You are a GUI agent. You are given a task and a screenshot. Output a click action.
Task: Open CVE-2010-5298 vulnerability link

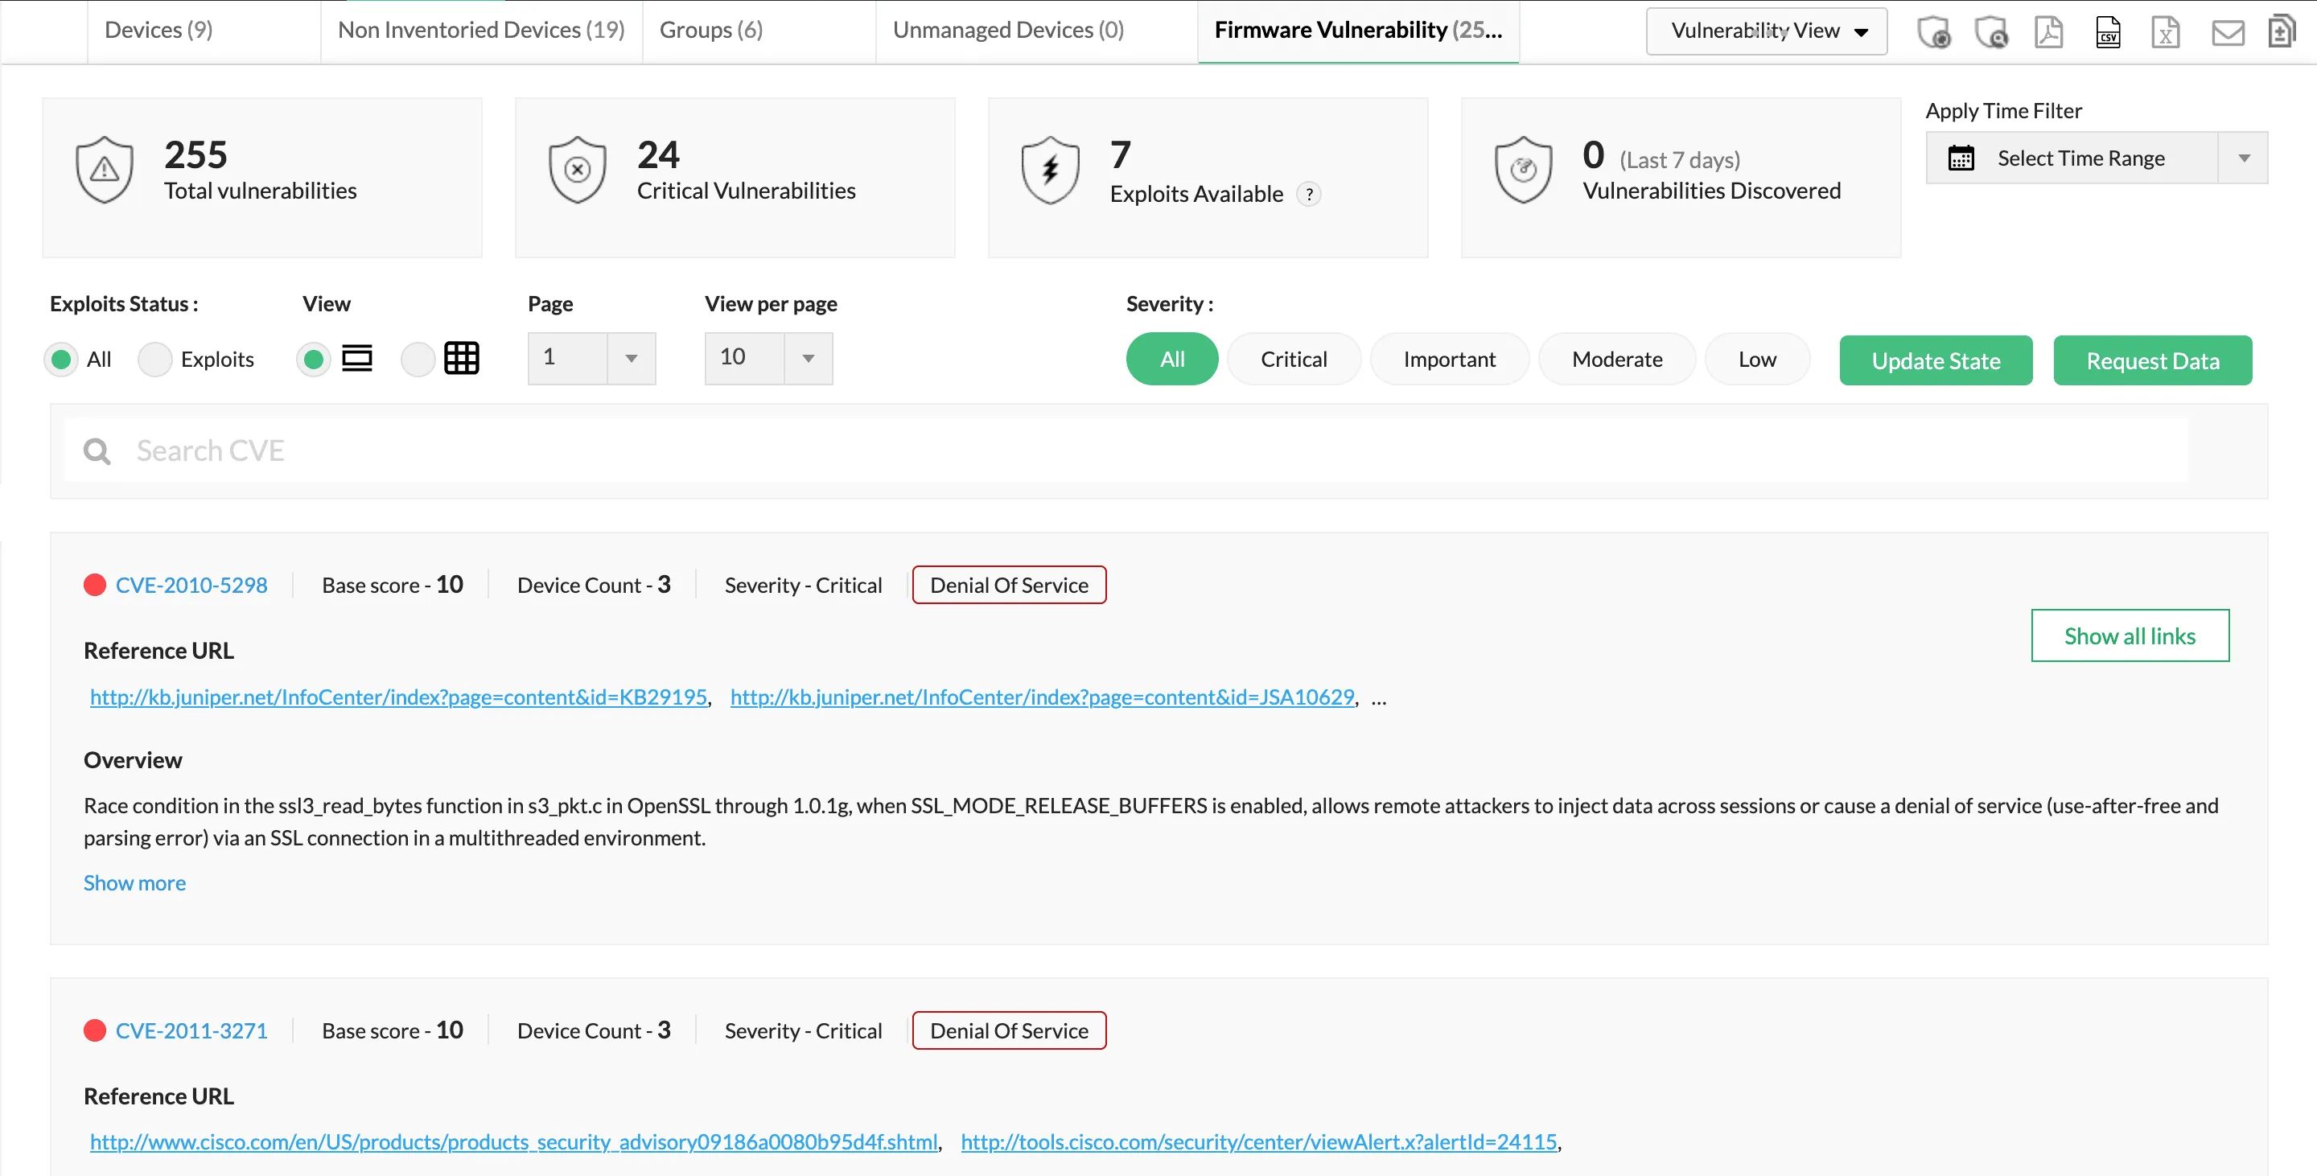click(x=191, y=585)
